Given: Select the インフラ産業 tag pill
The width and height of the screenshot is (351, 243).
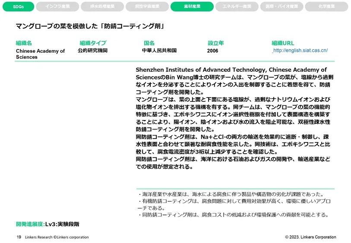Looking at the screenshot, I should point(57,6).
